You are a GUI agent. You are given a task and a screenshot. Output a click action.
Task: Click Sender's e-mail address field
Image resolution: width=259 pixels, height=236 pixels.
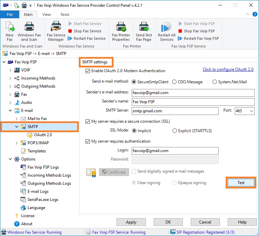pos(193,93)
